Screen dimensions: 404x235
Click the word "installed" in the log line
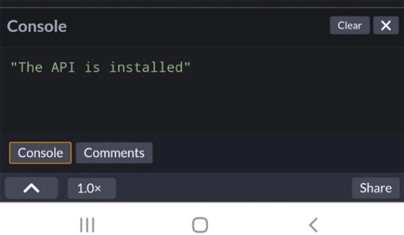point(146,67)
